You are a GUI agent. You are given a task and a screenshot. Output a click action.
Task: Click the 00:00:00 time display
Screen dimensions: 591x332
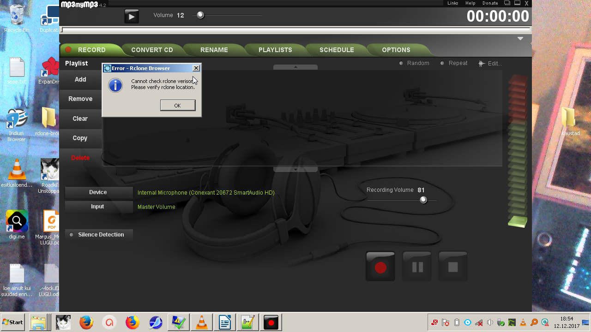pos(498,17)
